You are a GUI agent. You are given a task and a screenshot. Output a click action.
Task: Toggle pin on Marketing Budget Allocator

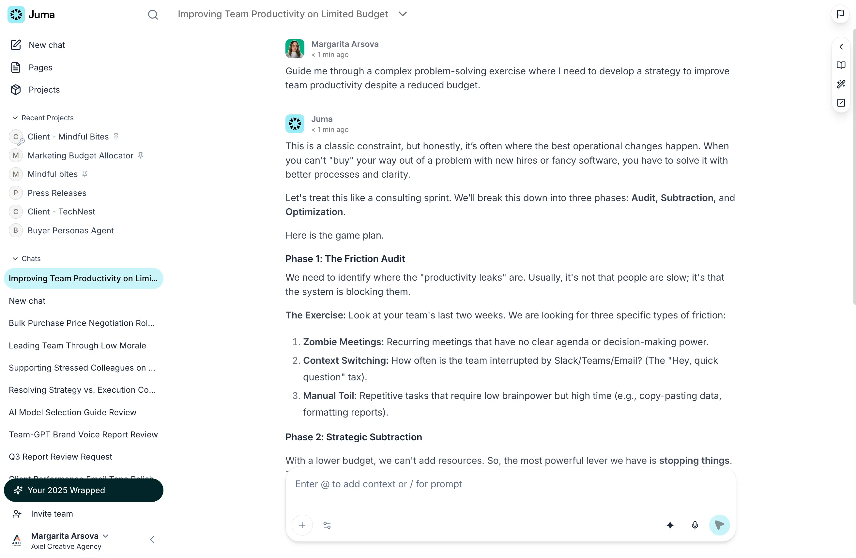click(x=141, y=155)
